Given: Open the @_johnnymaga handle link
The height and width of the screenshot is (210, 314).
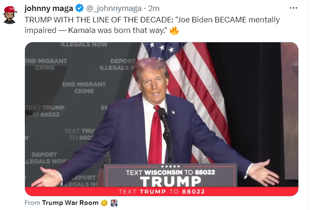Looking at the screenshot, I should [x=114, y=8].
